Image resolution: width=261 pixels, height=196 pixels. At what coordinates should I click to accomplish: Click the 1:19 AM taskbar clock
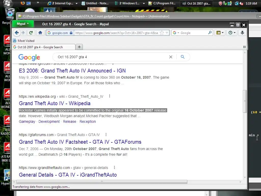pos(251,3)
